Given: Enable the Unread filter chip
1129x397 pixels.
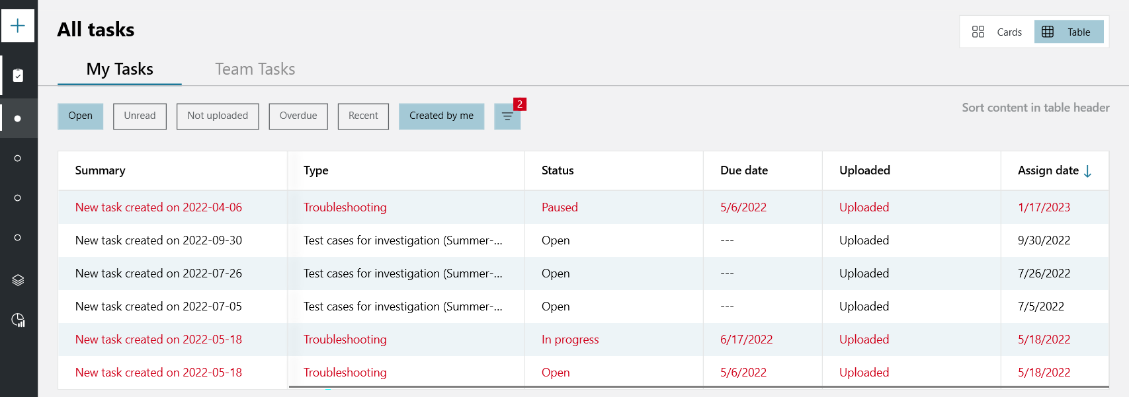Looking at the screenshot, I should click(140, 116).
